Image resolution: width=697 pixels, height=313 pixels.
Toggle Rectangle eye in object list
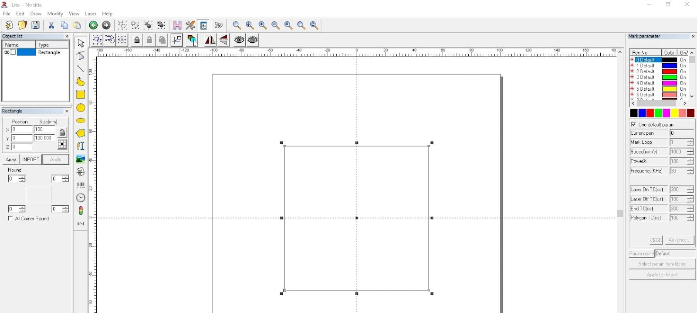7,52
